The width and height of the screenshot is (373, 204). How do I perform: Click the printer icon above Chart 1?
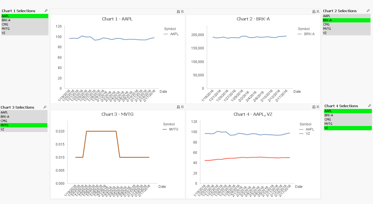pos(178,12)
